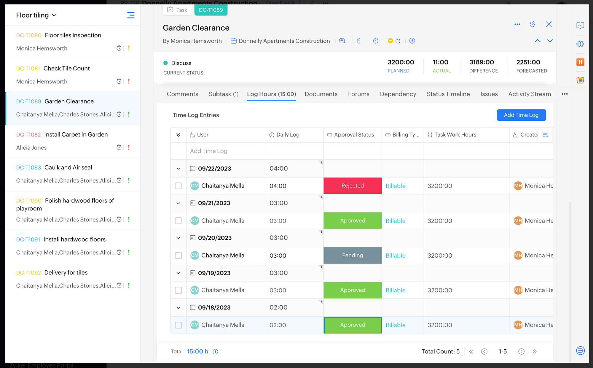Go to next task with down arrow

pos(550,41)
